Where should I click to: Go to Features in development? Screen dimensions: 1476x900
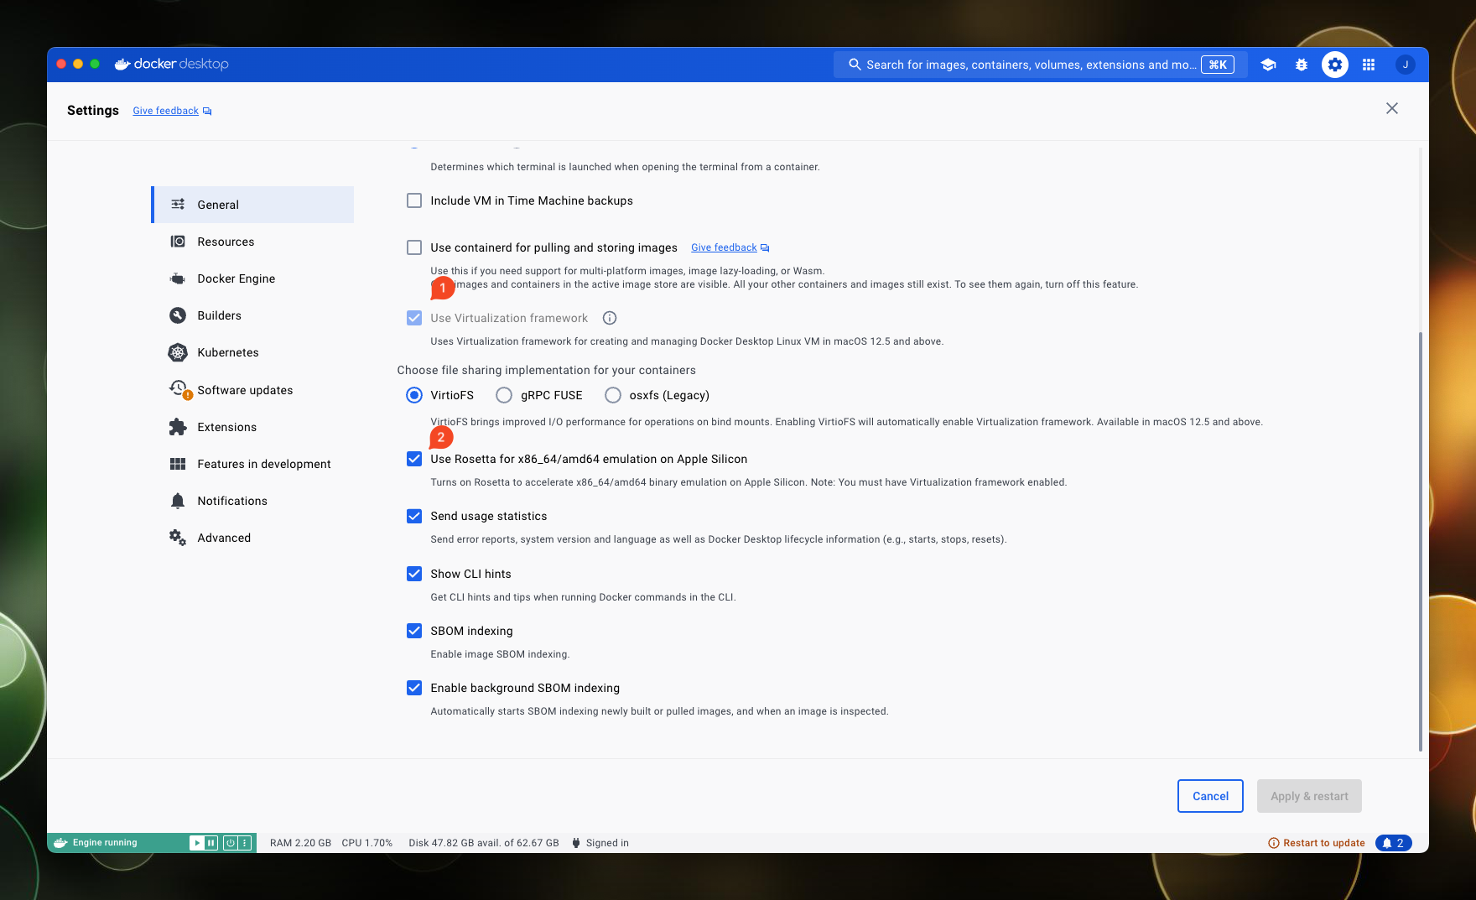click(252, 464)
